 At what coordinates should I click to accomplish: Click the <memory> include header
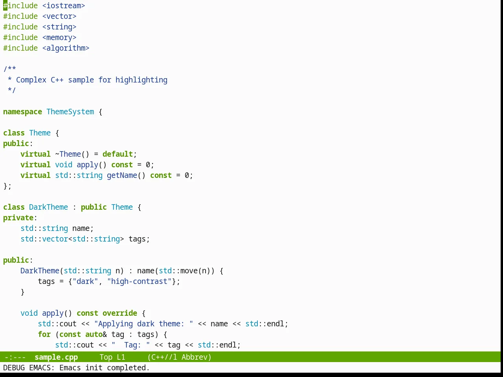59,37
